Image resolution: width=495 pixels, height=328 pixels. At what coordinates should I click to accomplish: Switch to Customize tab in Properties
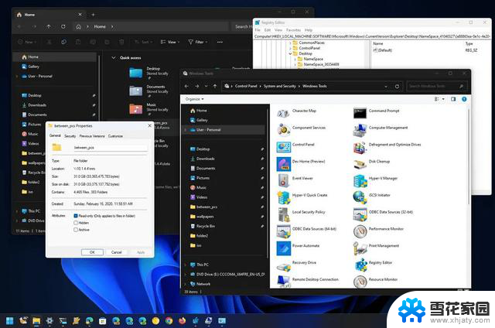(x=115, y=136)
